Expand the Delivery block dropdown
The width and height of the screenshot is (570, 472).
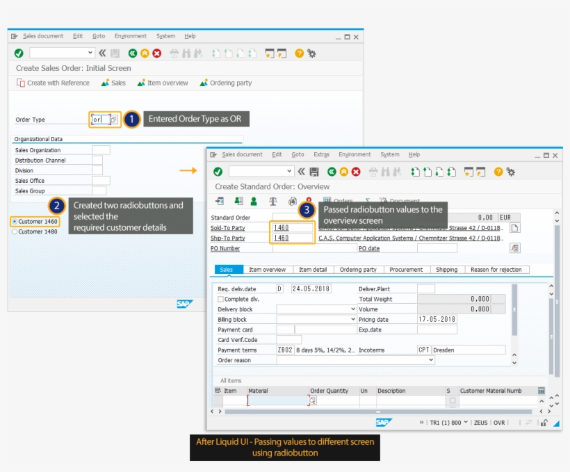click(353, 309)
